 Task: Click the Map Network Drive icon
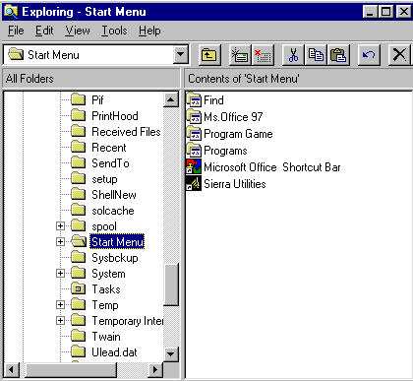point(240,55)
